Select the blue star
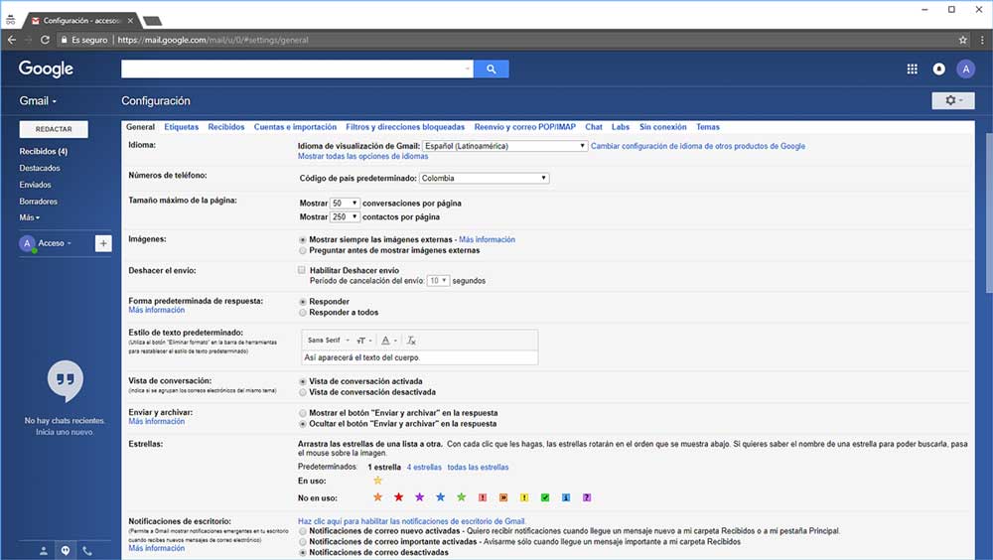Image resolution: width=993 pixels, height=560 pixels. click(440, 497)
